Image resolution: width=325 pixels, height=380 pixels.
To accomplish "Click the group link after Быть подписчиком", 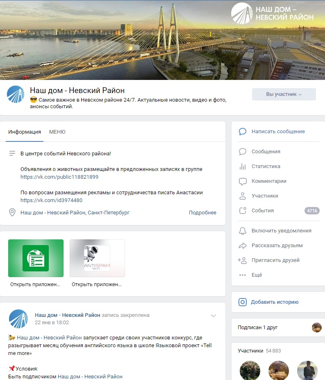I will coord(90,377).
